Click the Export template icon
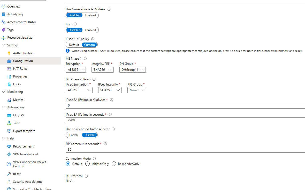Screen dimensions: 305x190 coord(9,131)
